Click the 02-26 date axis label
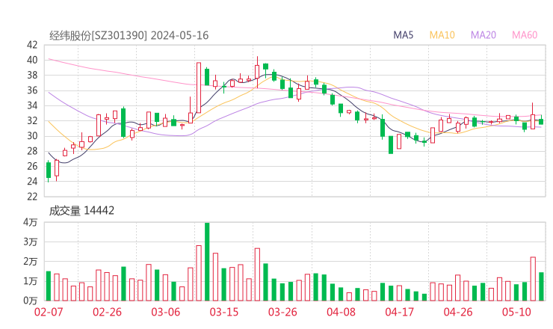 (x=107, y=312)
